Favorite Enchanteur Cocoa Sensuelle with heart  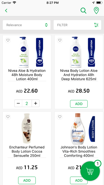8,117
